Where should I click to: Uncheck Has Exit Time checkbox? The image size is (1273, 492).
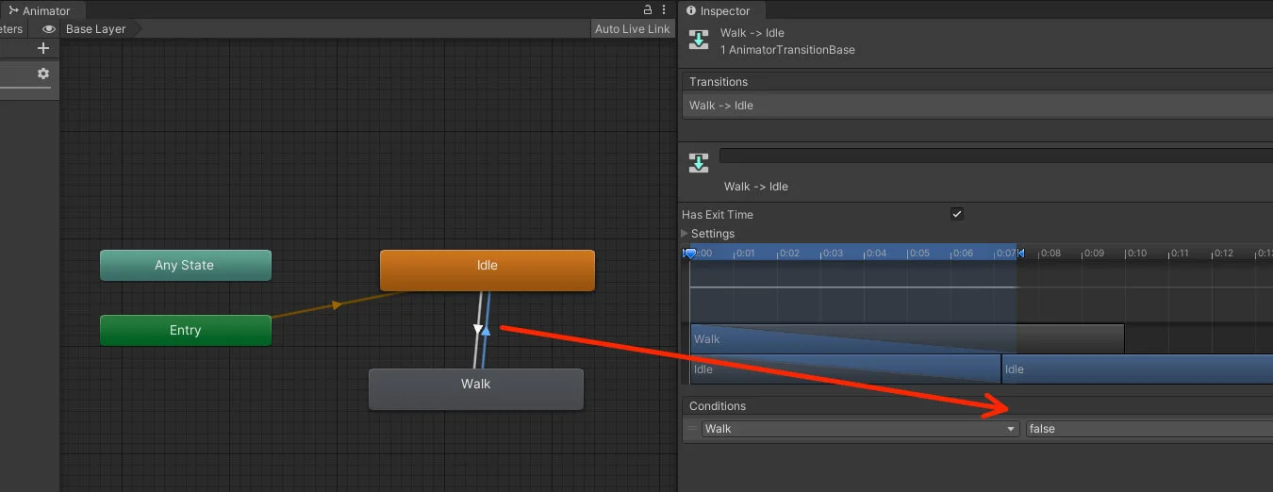957,214
